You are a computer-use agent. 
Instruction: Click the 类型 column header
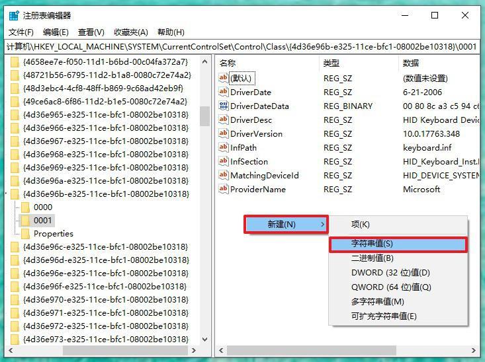(x=331, y=63)
